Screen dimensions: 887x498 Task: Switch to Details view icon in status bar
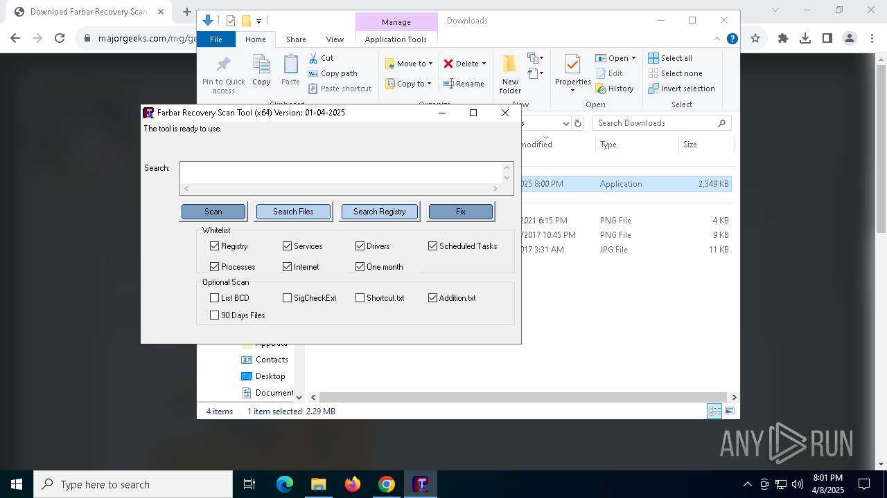coord(714,412)
